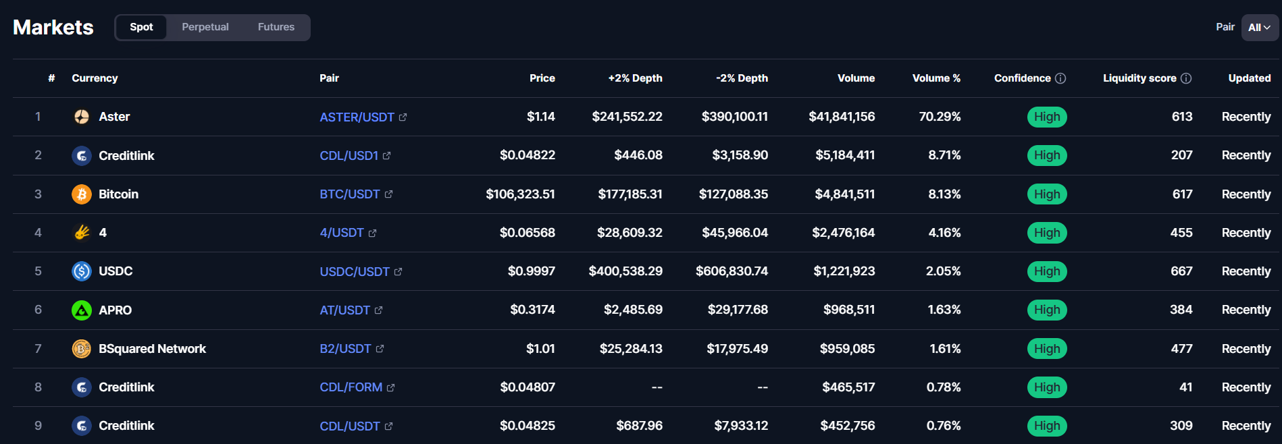Sort table by Volume column header

tap(856, 78)
